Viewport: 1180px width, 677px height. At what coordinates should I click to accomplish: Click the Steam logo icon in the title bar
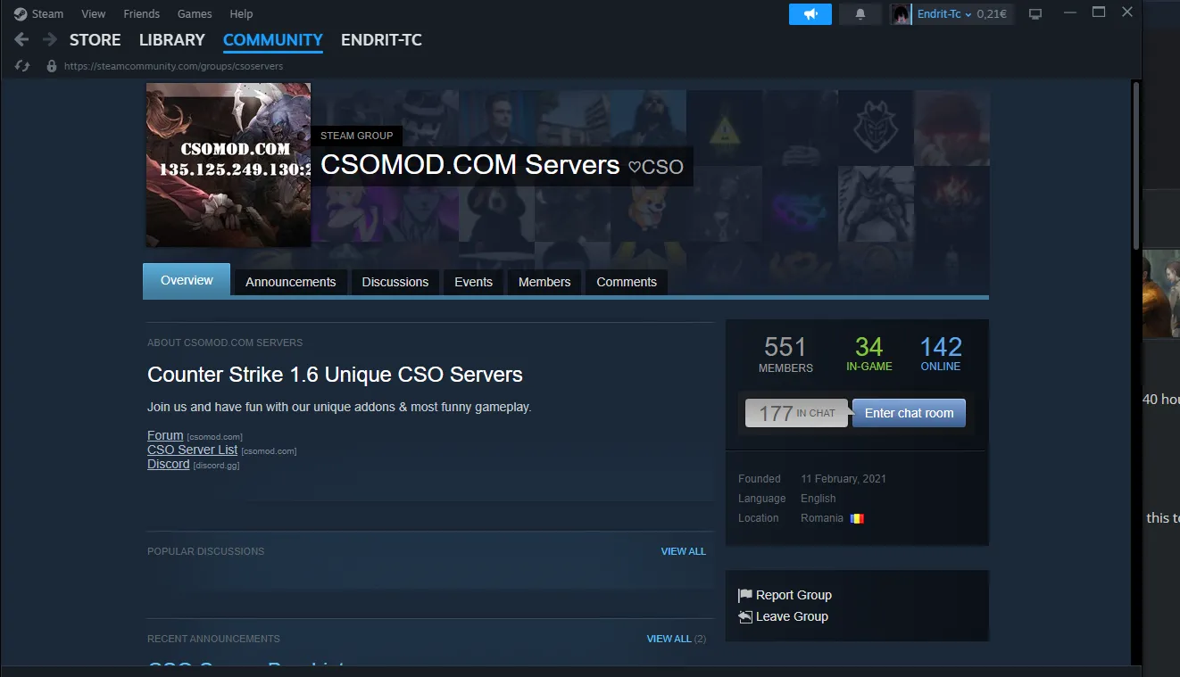tap(21, 13)
